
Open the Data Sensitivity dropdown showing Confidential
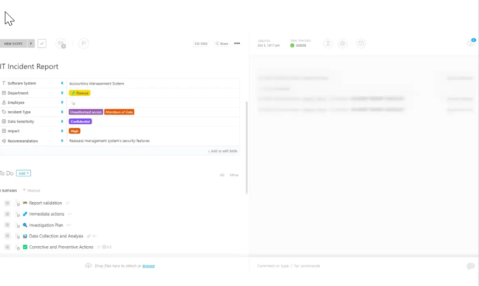[x=80, y=121]
